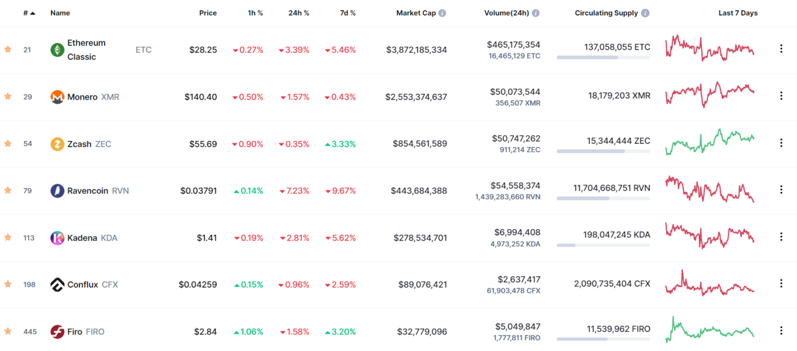The height and width of the screenshot is (351, 797).
Task: Sort by the 24h % column header
Action: click(x=298, y=13)
